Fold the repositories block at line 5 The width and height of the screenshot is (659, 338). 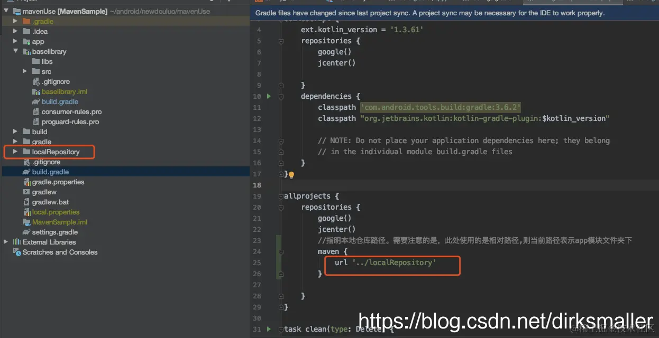281,41
